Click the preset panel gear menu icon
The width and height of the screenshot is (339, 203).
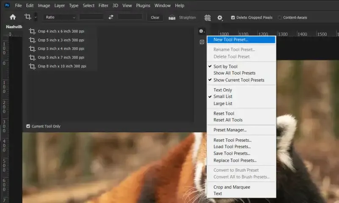tap(202, 31)
